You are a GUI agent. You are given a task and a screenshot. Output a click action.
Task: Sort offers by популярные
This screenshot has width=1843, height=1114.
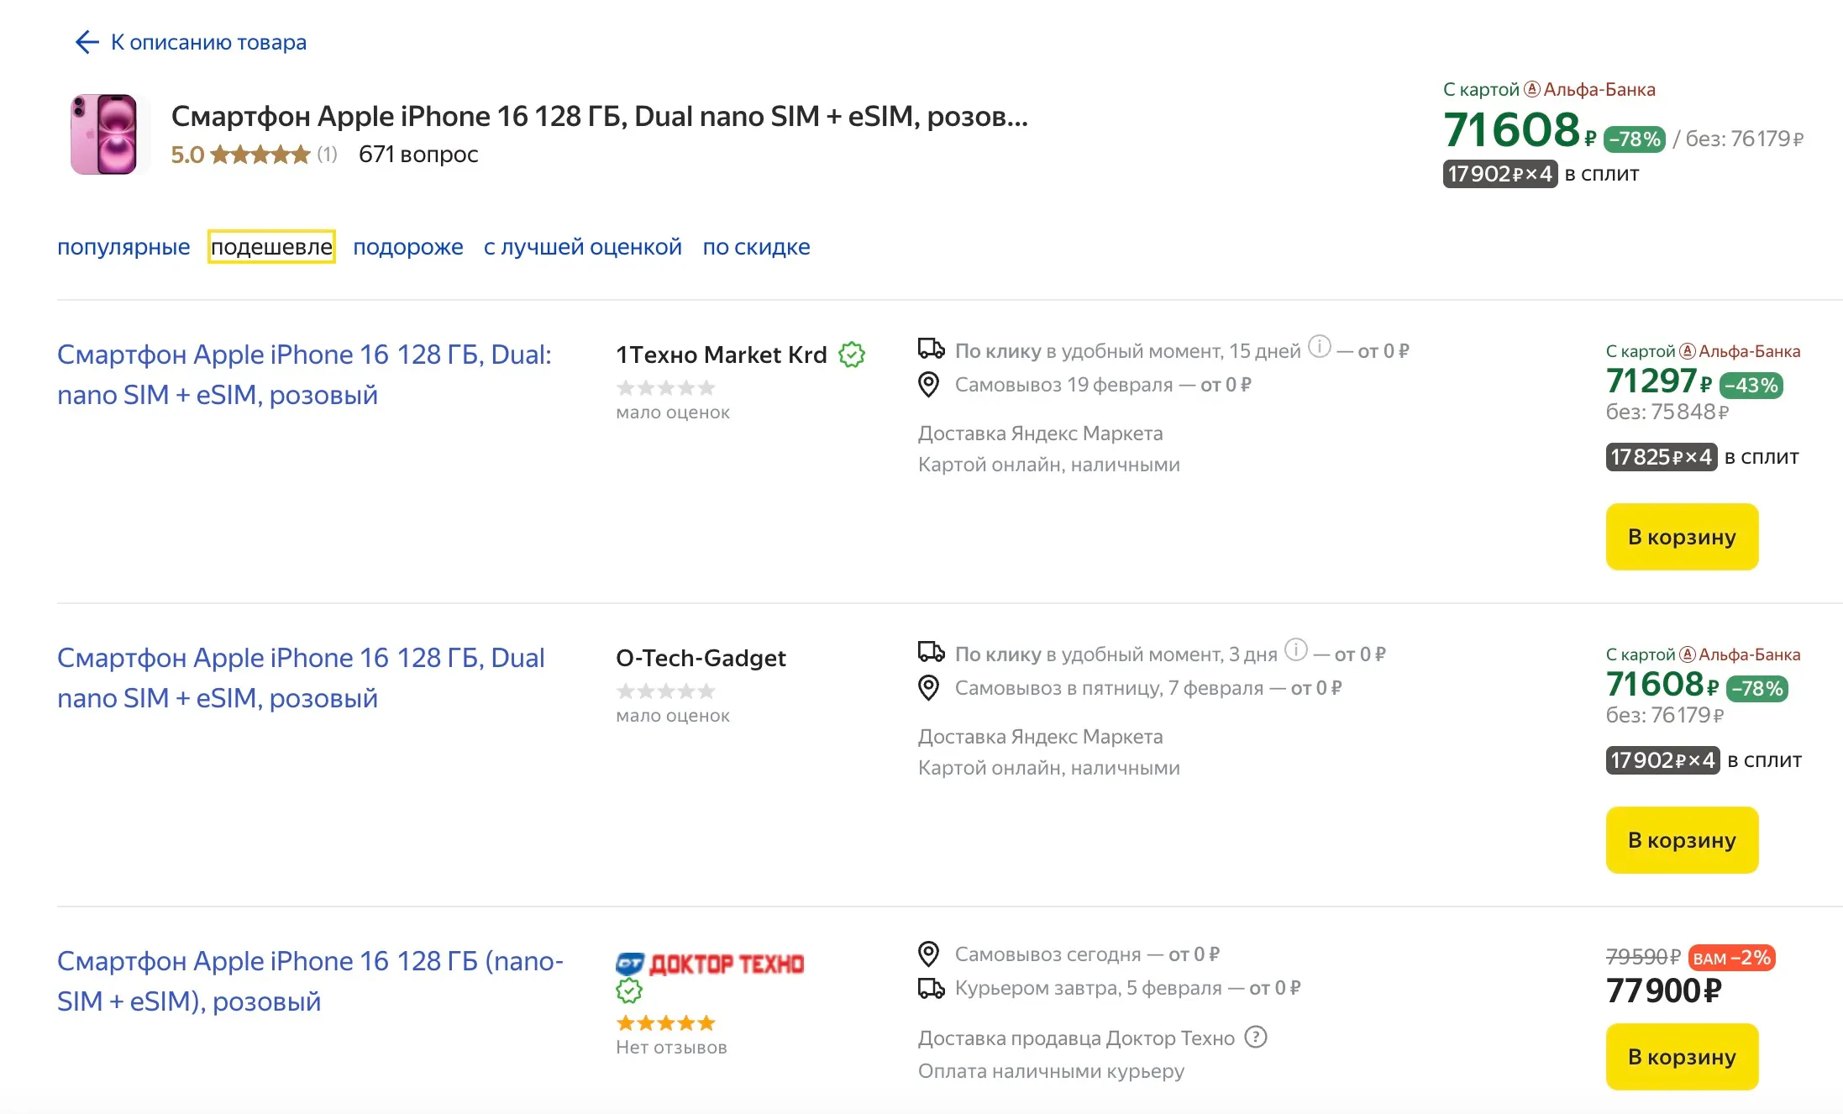coord(123,247)
